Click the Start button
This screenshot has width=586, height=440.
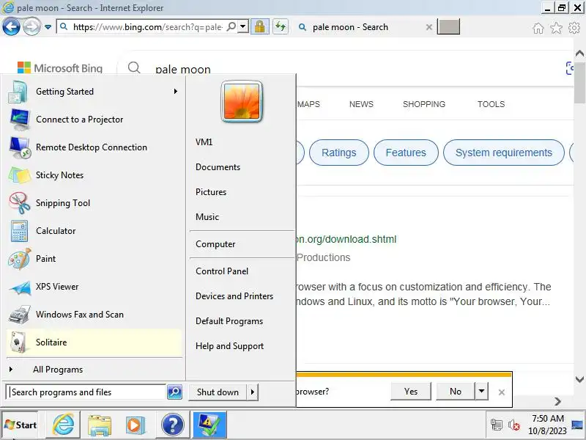pos(21,425)
